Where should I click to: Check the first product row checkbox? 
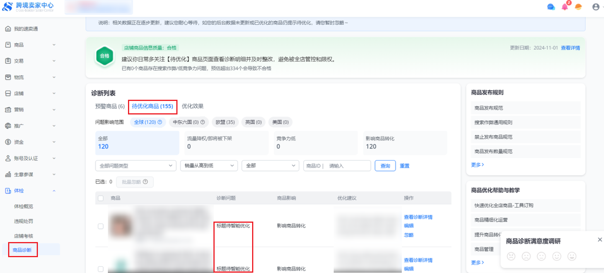click(101, 226)
